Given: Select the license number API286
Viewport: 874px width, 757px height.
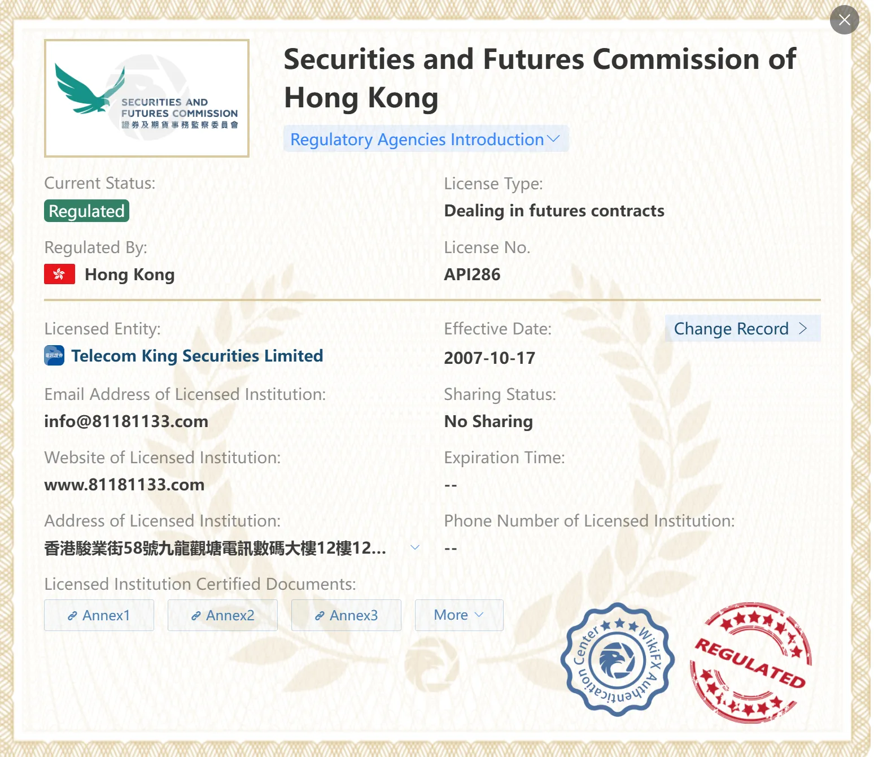Looking at the screenshot, I should click(x=472, y=275).
